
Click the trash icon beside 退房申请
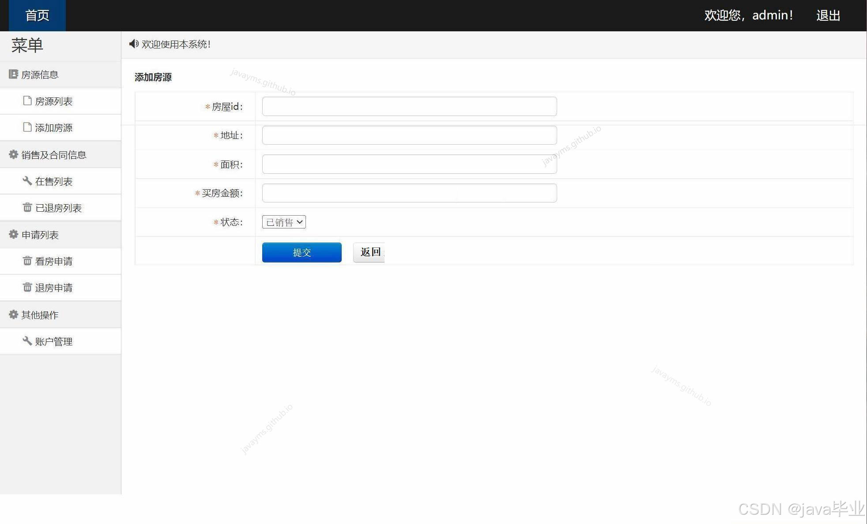(x=27, y=288)
